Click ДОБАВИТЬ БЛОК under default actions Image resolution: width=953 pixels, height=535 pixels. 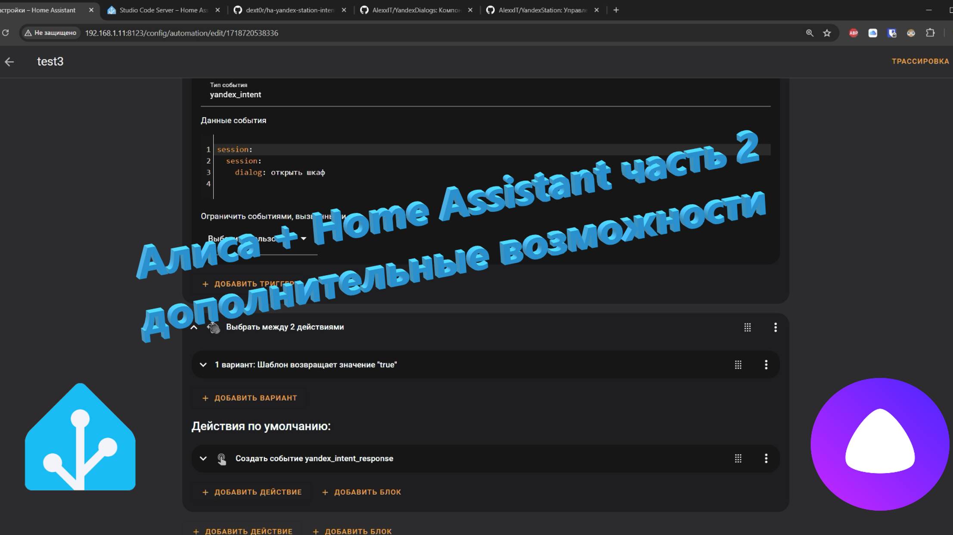point(362,492)
